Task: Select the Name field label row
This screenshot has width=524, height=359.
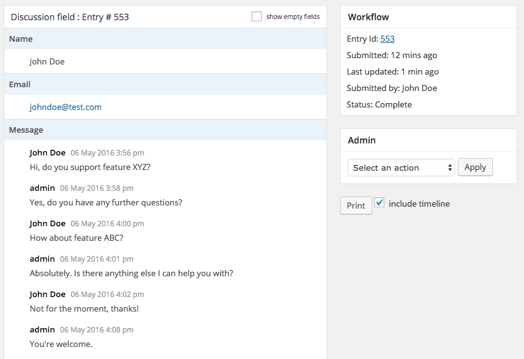Action: pos(165,39)
